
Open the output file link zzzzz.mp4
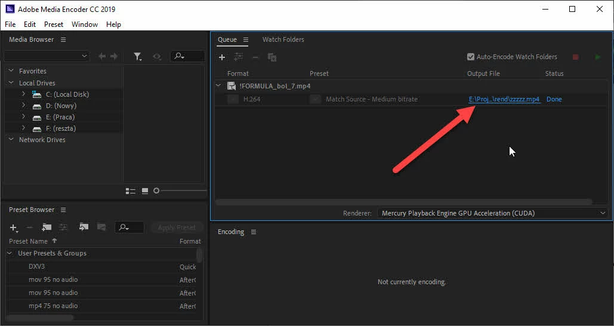tap(504, 99)
